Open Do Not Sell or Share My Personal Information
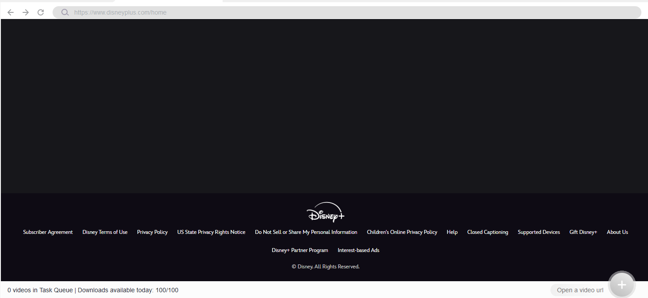 pos(306,232)
